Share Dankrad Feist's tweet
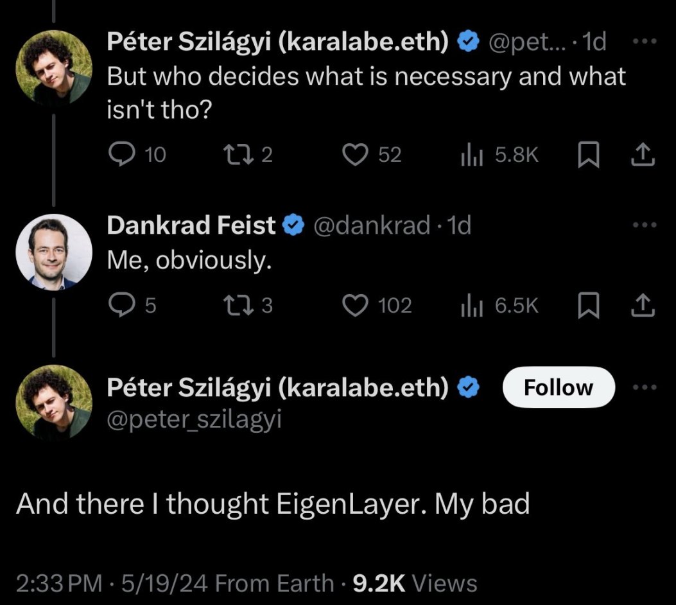676x605 pixels. pyautogui.click(x=645, y=306)
